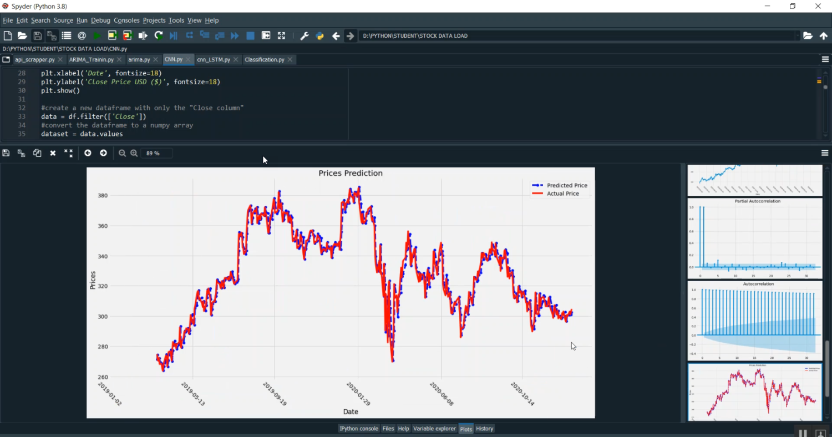Save all files in the editor
This screenshot has height=437, width=832.
tap(51, 35)
